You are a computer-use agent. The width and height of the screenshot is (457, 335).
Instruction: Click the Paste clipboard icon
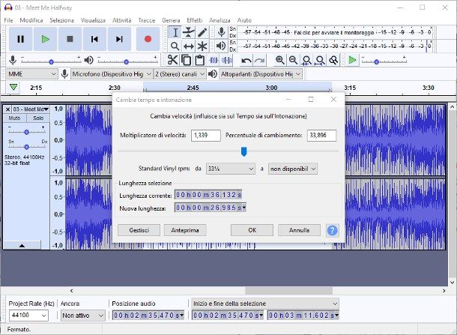(199, 61)
